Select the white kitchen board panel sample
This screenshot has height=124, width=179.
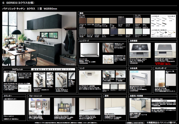[x=171, y=80]
